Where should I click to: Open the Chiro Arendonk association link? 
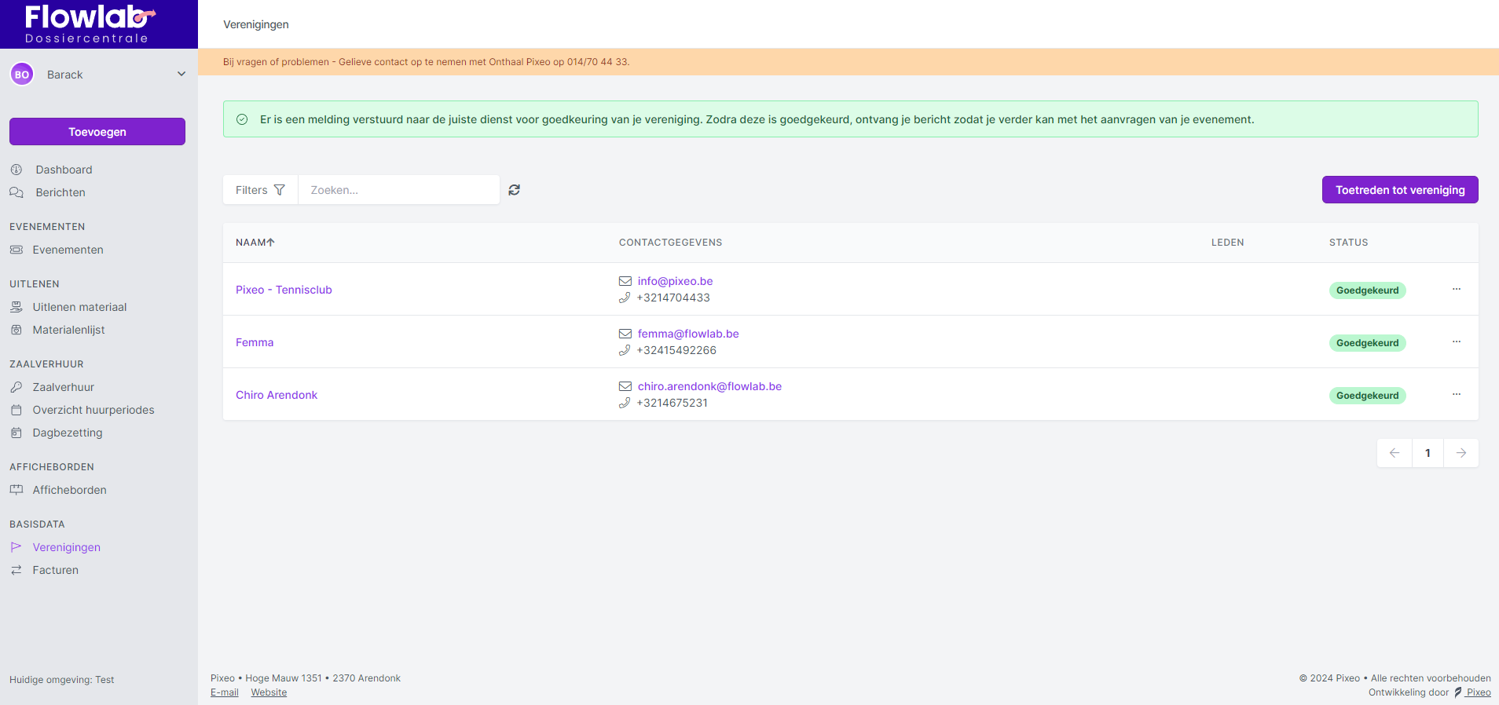277,395
